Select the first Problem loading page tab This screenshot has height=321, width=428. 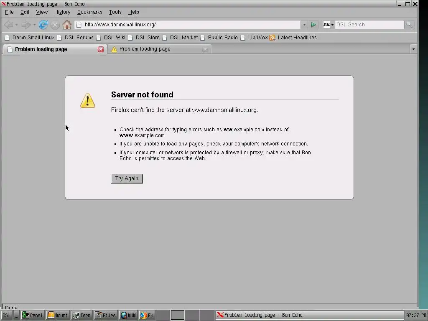[x=55, y=49]
